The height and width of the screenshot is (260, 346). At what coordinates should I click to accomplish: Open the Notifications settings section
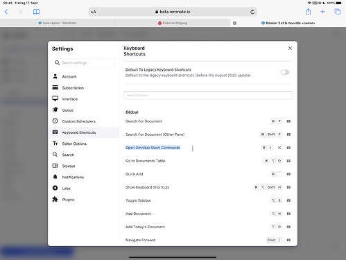[x=84, y=177]
